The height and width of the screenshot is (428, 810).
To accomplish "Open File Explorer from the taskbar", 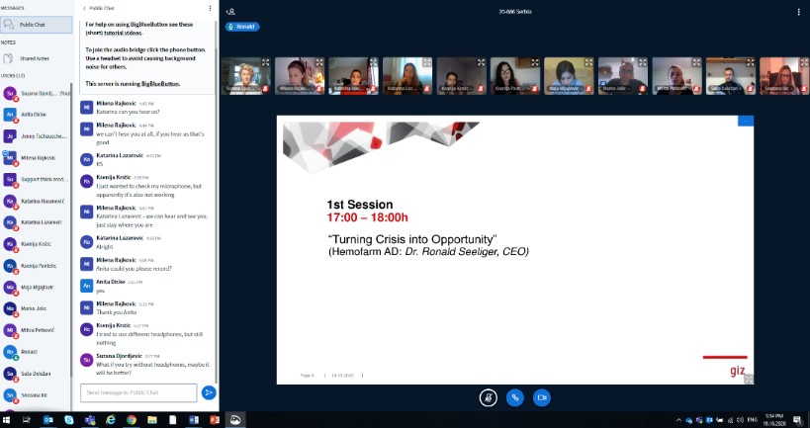I will (x=152, y=420).
